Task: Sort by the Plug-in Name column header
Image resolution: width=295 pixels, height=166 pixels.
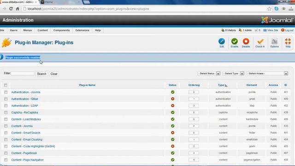Action: 87,85
